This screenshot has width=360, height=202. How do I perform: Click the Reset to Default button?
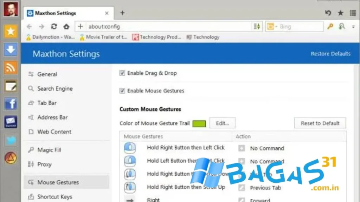[x=320, y=123]
